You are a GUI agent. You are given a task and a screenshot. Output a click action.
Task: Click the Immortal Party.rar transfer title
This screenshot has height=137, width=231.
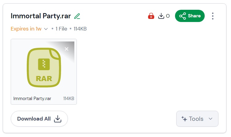(41, 16)
